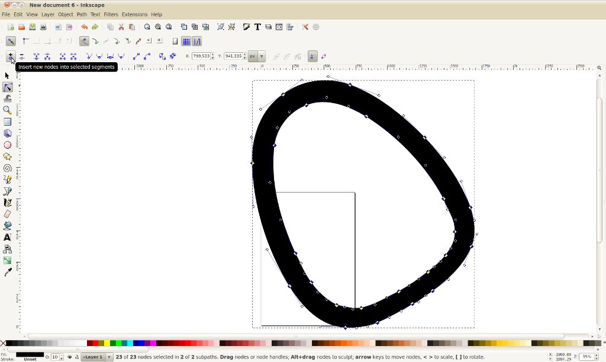The image size is (606, 362).
Task: Click the Delete segment between nodes icon
Action: point(73,56)
